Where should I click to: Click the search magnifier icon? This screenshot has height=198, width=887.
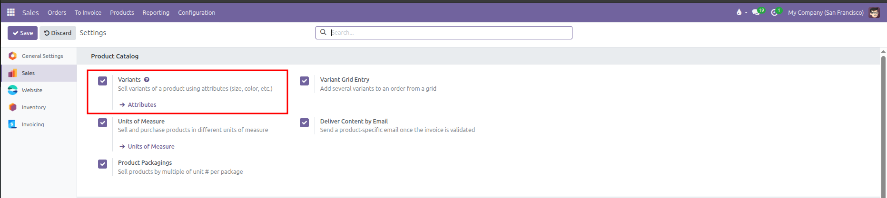click(x=323, y=32)
